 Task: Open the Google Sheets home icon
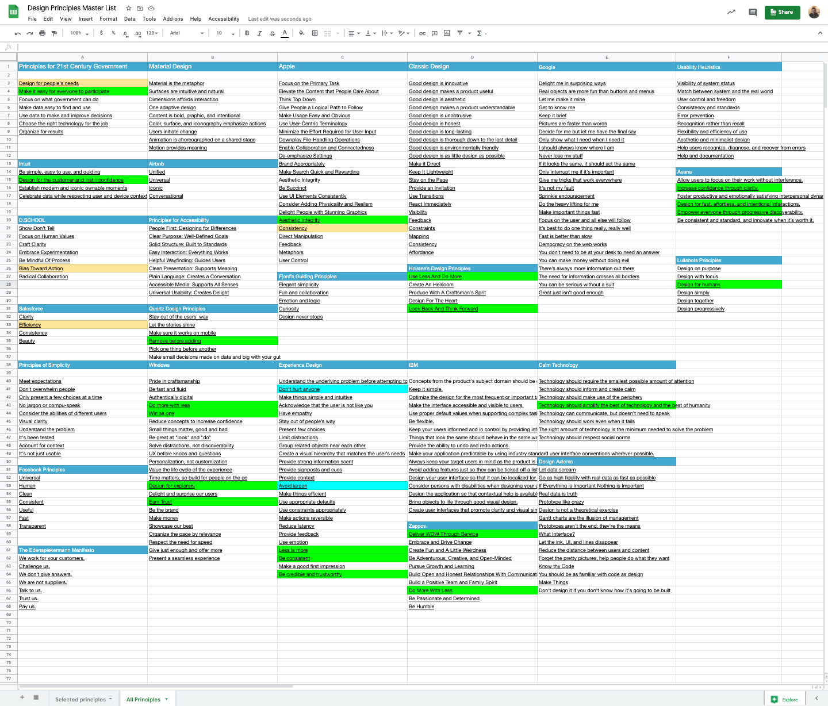(x=13, y=12)
